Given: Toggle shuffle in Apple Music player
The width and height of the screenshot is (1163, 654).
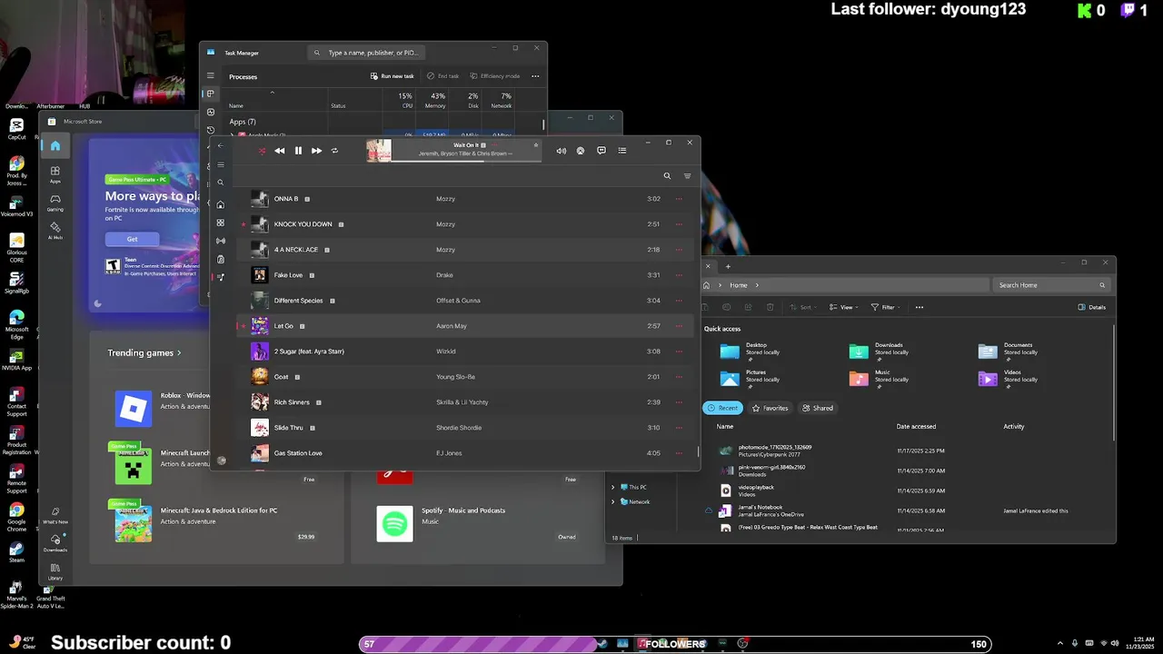Looking at the screenshot, I should pos(262,151).
